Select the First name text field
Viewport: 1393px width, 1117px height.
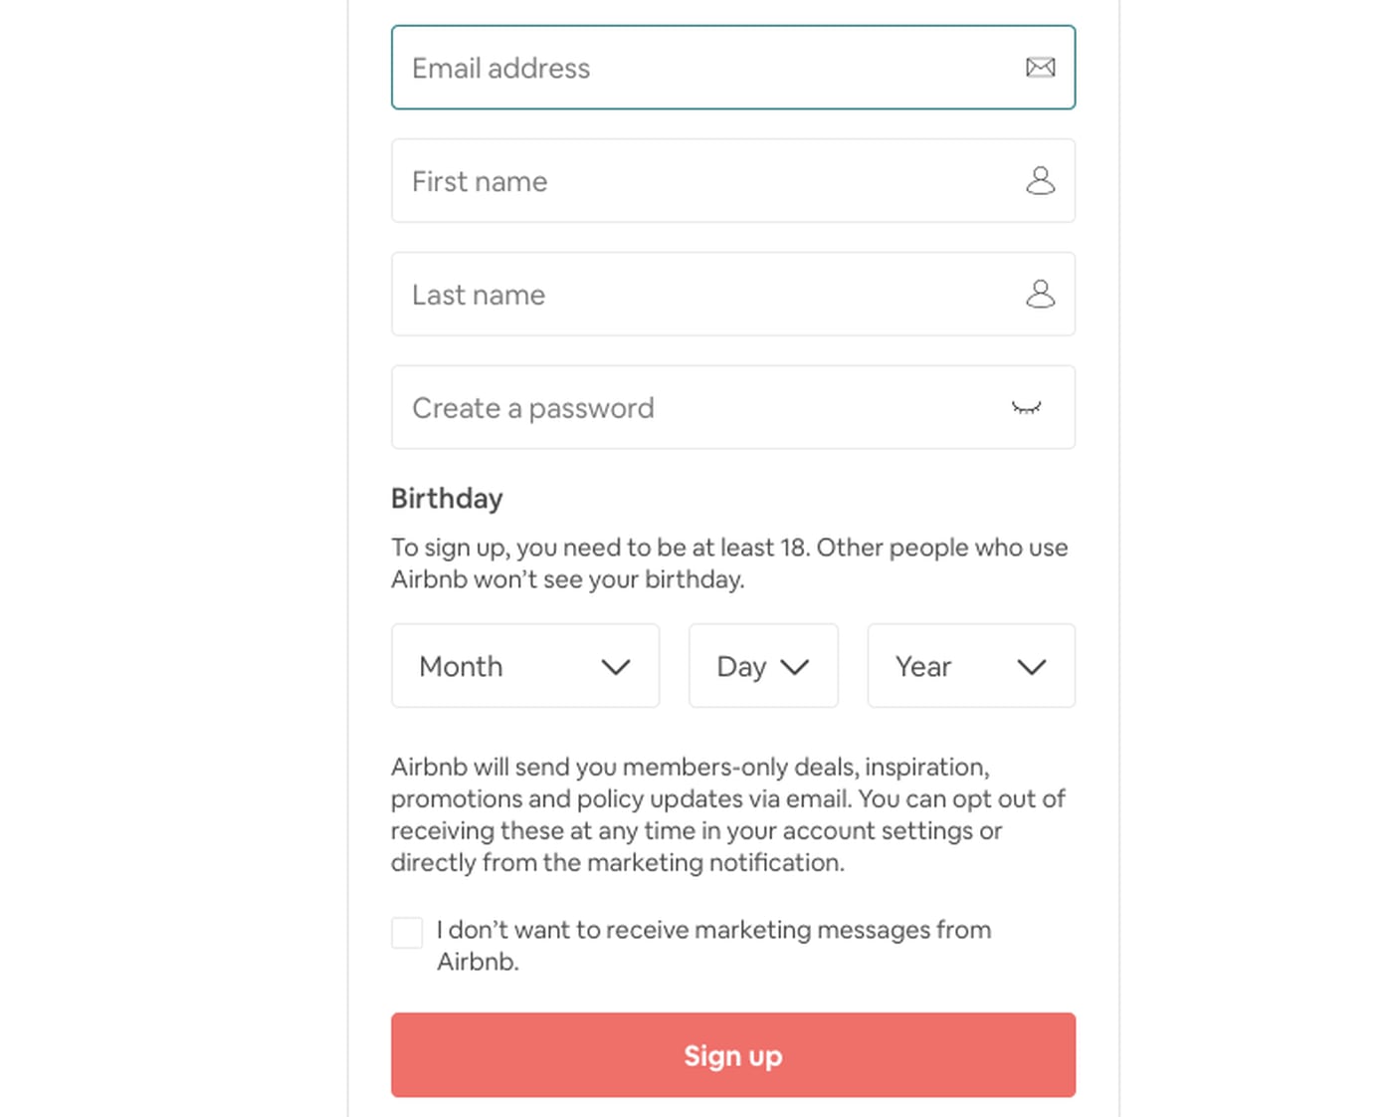click(x=696, y=181)
